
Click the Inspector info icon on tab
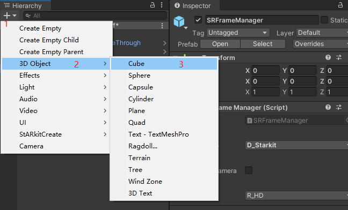[x=177, y=5]
